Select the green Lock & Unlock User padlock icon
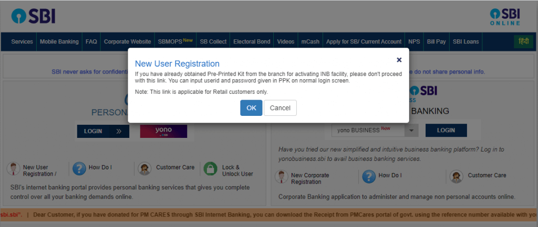The image size is (538, 227). click(210, 169)
